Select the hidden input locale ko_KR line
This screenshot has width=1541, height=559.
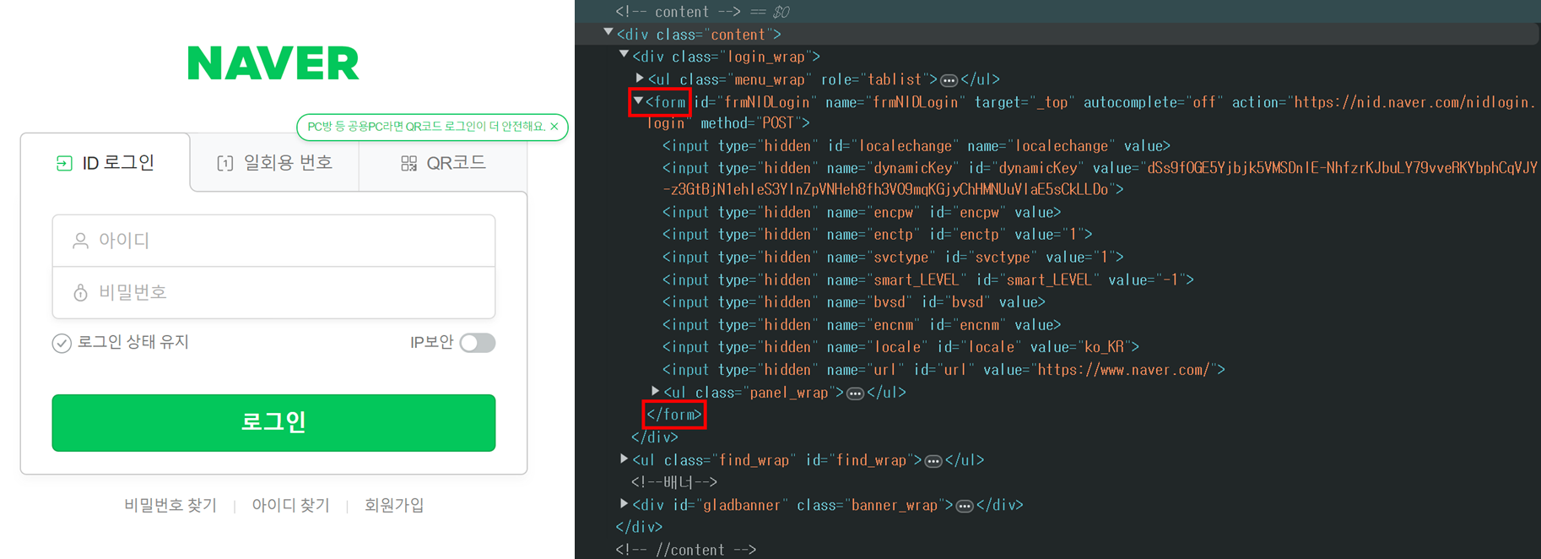(x=901, y=347)
